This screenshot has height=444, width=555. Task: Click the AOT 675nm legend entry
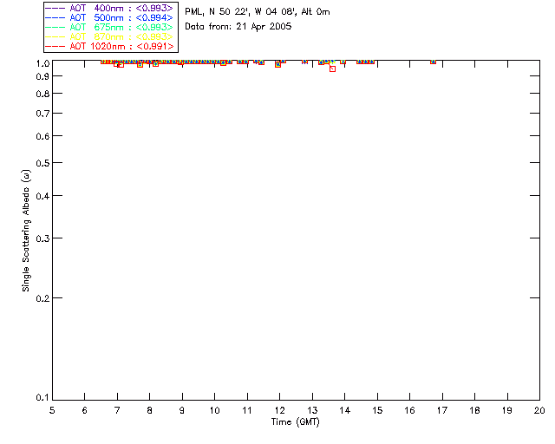[109, 27]
